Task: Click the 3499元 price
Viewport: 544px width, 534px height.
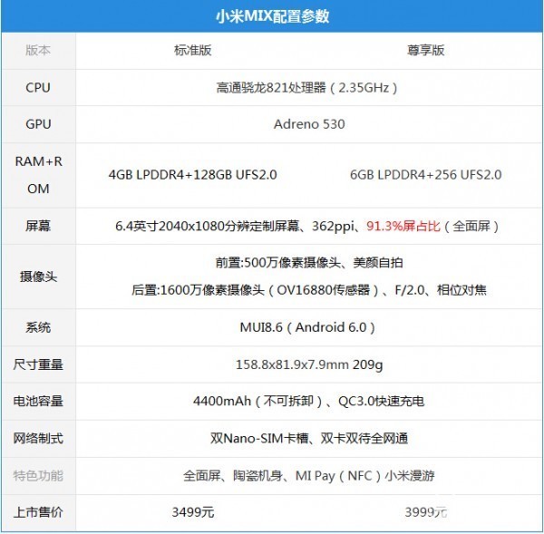Action: [193, 512]
